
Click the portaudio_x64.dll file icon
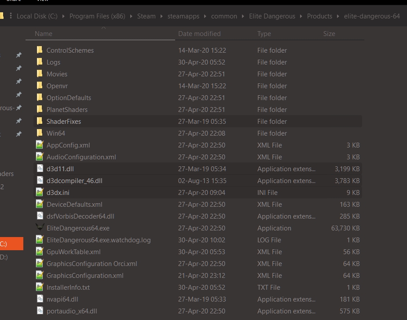(40, 311)
